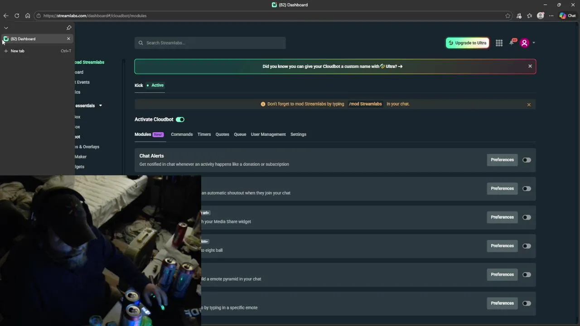Switch to the Commands tab
This screenshot has height=326, width=580.
coord(182,134)
